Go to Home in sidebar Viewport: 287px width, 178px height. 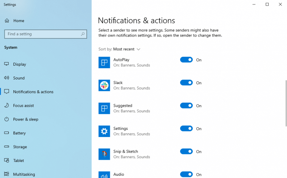pyautogui.click(x=19, y=21)
